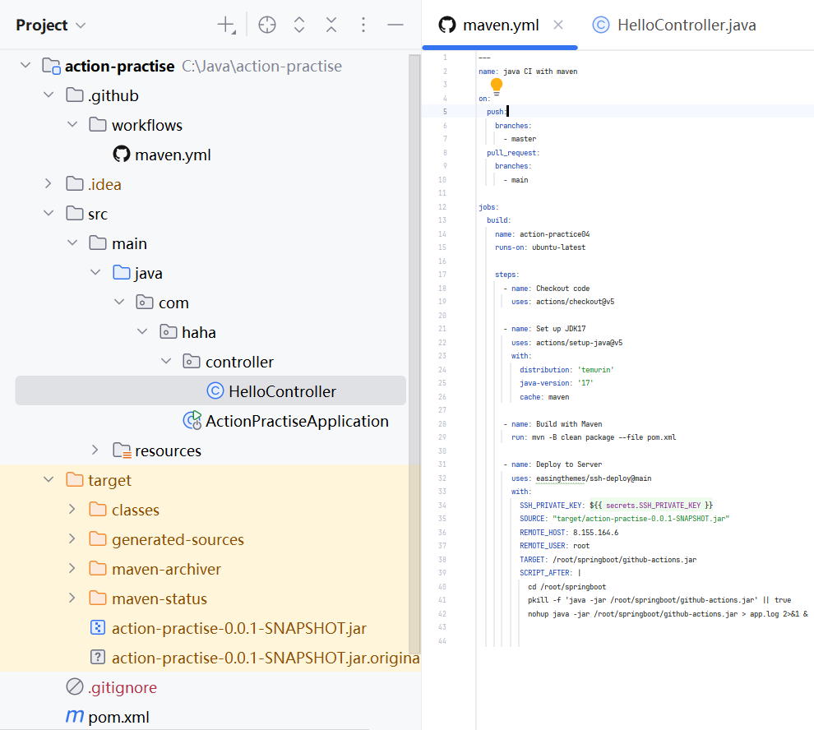Expand the classes folder
Image resolution: width=814 pixels, height=730 pixels.
coord(72,510)
